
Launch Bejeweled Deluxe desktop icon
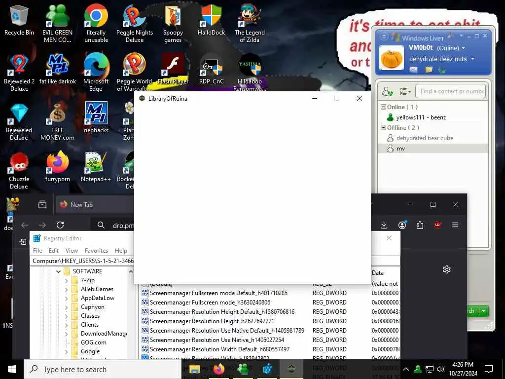point(19,122)
